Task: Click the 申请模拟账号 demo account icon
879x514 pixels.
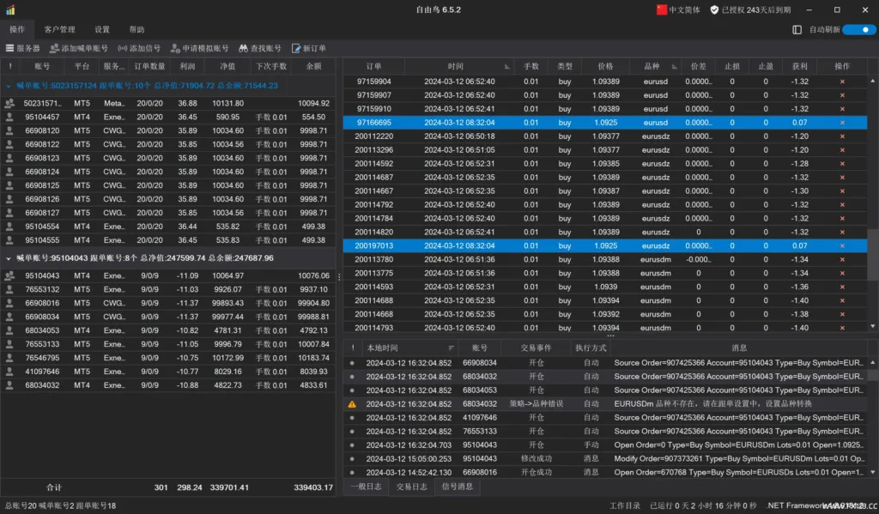Action: pyautogui.click(x=175, y=48)
